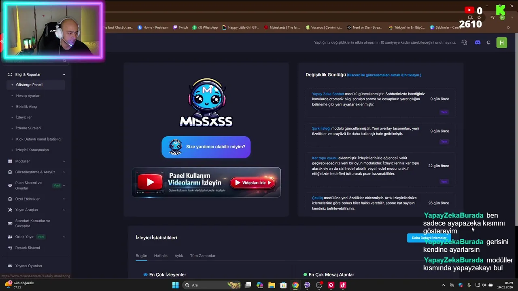Open Windows Start menu
518x291 pixels.
(175, 285)
